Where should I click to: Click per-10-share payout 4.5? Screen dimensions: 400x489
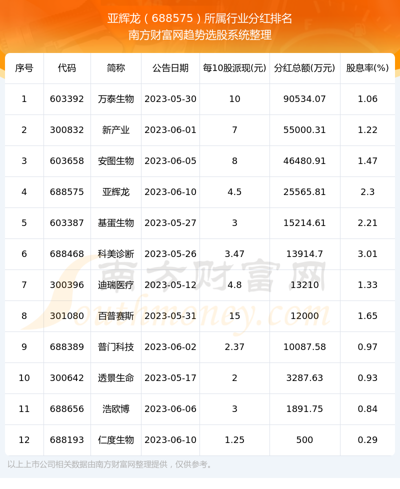click(234, 192)
